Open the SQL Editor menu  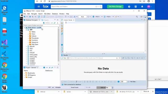coord(47,14)
